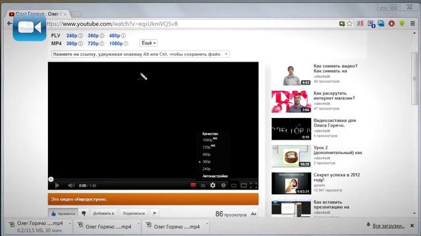Click the scrollbar up arrow of the page
Image resolution: width=421 pixels, height=236 pixels.
point(415,33)
